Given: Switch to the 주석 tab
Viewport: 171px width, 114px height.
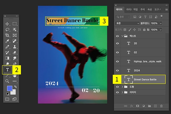Looking at the screenshot, I should coord(142,9).
